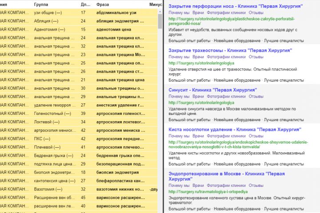320x213 pixels.
Task: Open the travmatologiya-i-ortopediya URL
Action: pos(208,192)
